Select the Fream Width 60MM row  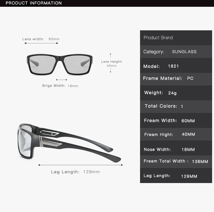point(176,120)
